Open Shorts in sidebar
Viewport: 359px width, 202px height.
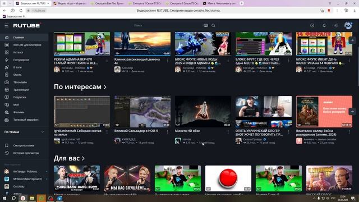pyautogui.click(x=24, y=75)
